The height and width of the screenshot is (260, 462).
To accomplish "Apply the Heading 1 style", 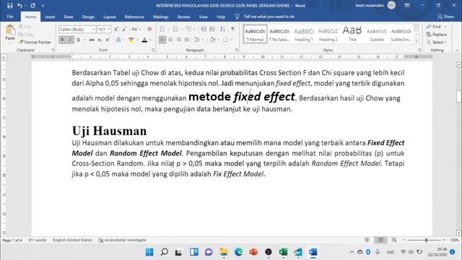I will pyautogui.click(x=304, y=34).
